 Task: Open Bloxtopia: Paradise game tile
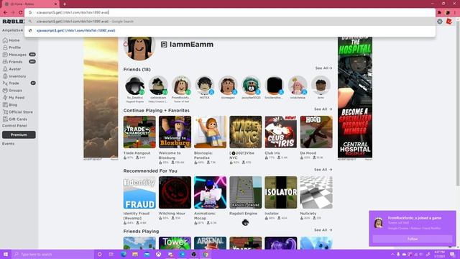pyautogui.click(x=210, y=132)
